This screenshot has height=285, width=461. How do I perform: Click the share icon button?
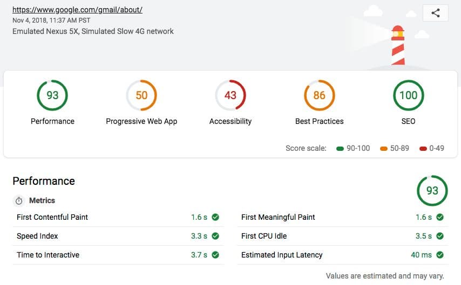435,13
